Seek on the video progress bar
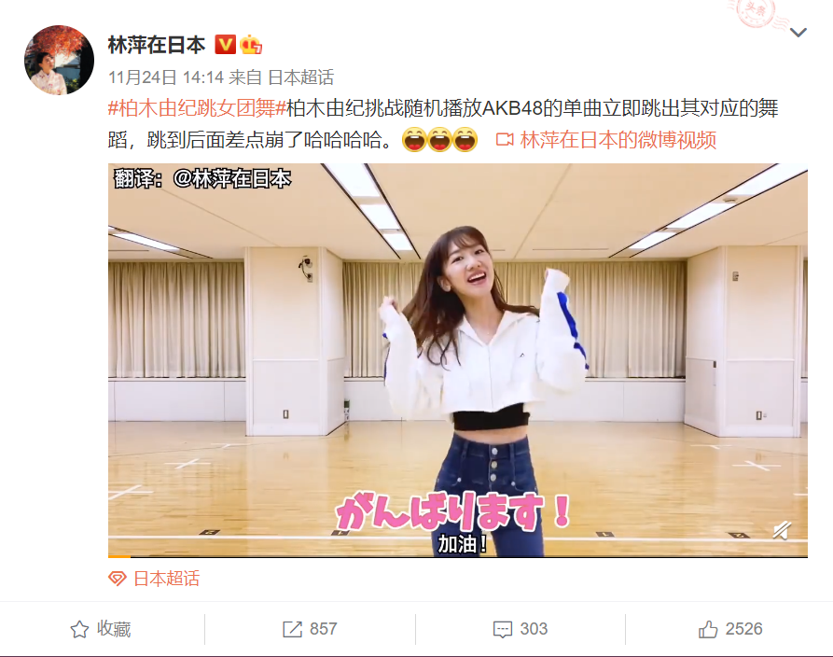This screenshot has height=657, width=833. [458, 556]
